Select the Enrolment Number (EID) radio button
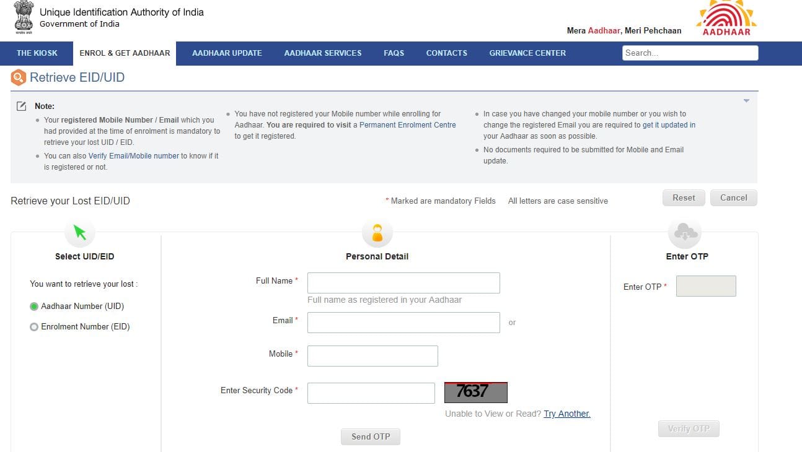This screenshot has height=452, width=802. [34, 327]
